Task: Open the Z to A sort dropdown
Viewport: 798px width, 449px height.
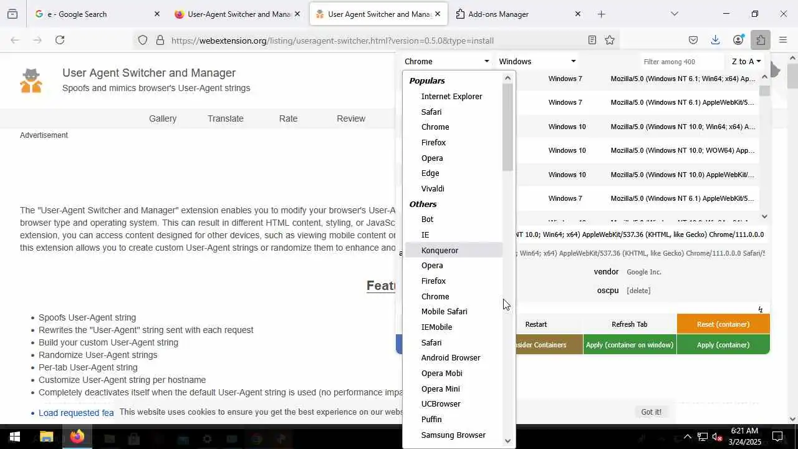Action: click(x=746, y=61)
